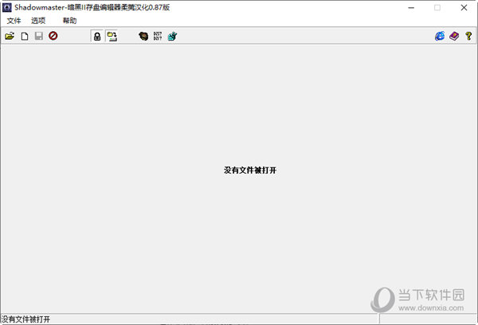Open the 文件 menu

14,21
